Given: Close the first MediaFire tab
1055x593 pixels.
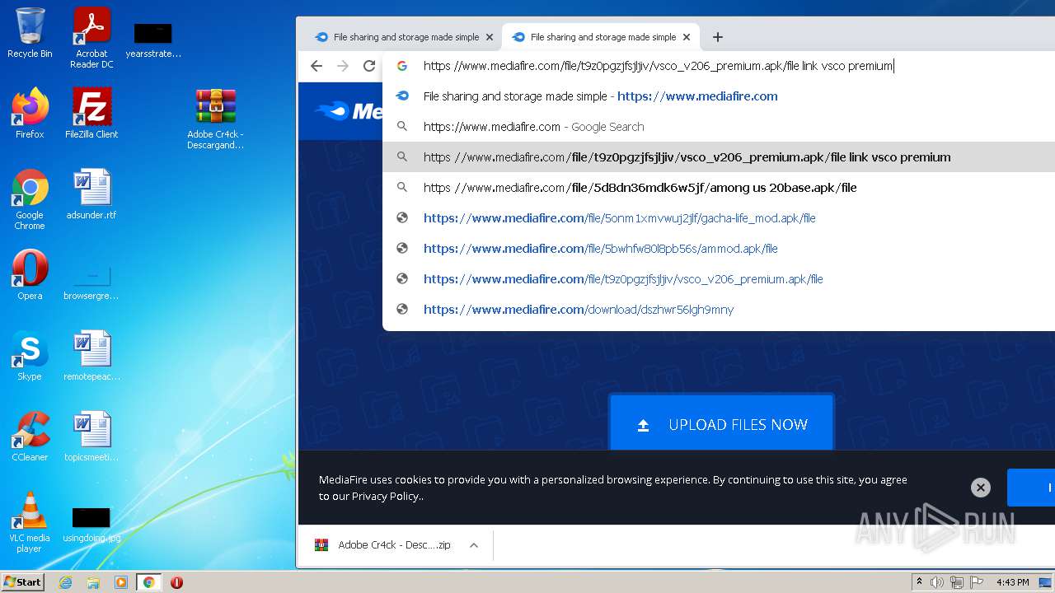Looking at the screenshot, I should [489, 37].
